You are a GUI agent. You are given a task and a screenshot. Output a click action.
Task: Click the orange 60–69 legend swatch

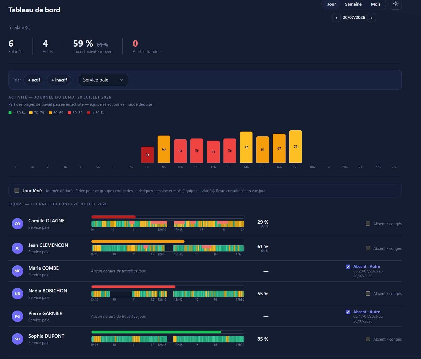[x=50, y=113]
